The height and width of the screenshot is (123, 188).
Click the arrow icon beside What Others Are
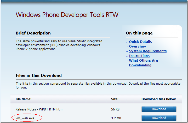click(127, 61)
